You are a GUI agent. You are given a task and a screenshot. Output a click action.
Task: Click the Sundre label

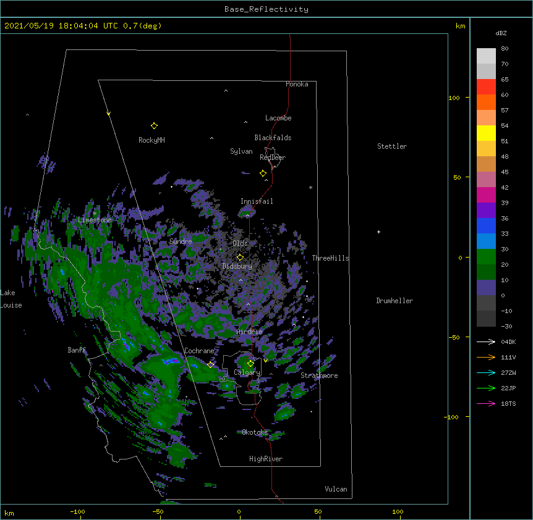181,241
